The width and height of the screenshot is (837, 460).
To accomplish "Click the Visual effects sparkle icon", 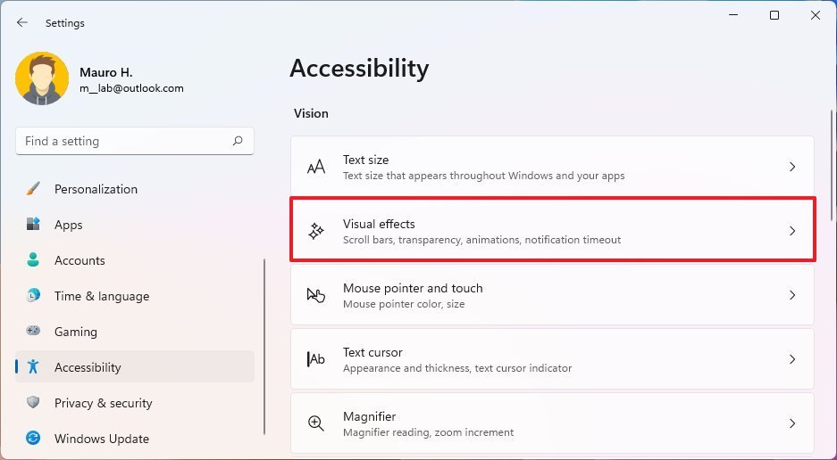I will 316,231.
